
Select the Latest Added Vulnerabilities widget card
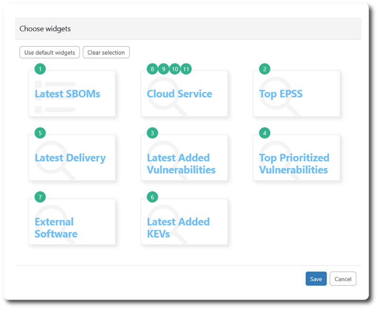pyautogui.click(x=184, y=158)
